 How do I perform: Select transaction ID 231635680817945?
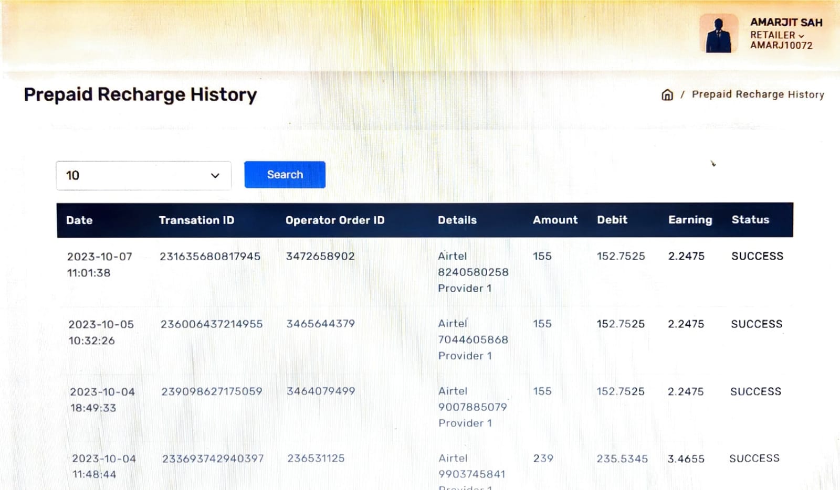point(210,257)
